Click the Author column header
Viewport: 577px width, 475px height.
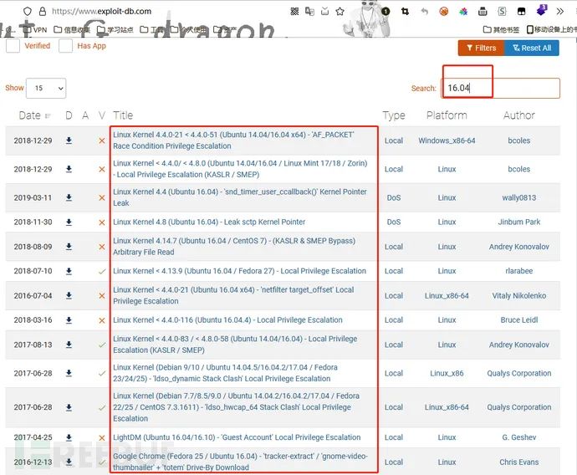(519, 115)
